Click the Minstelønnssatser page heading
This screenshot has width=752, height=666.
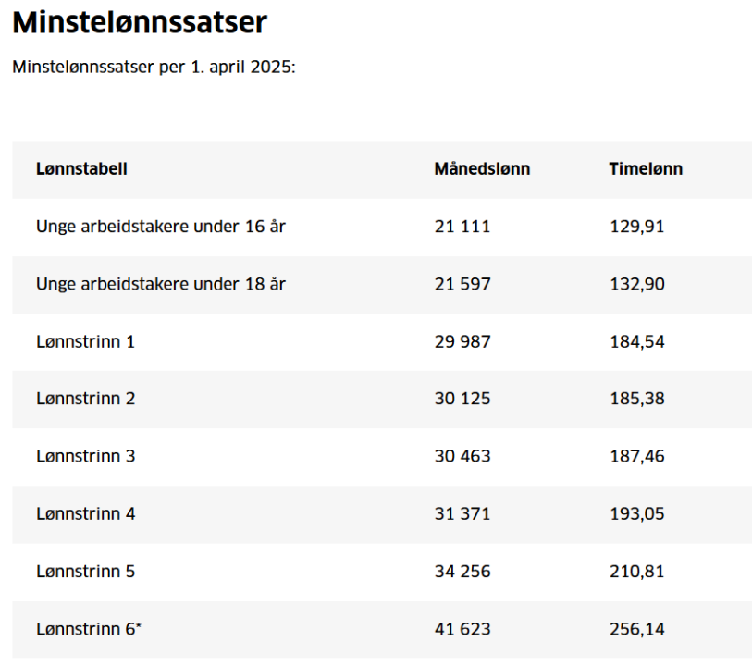140,23
